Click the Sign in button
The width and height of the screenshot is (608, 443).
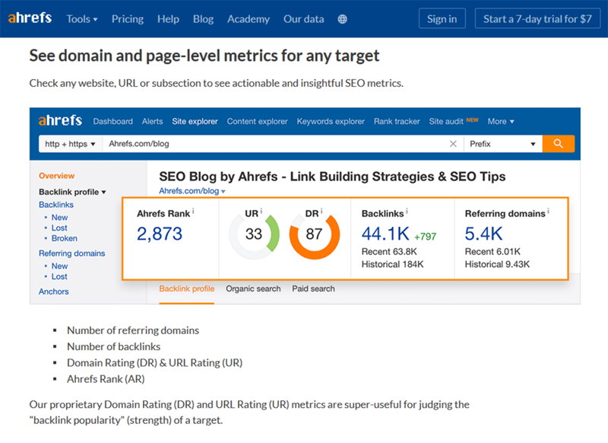[x=442, y=18]
